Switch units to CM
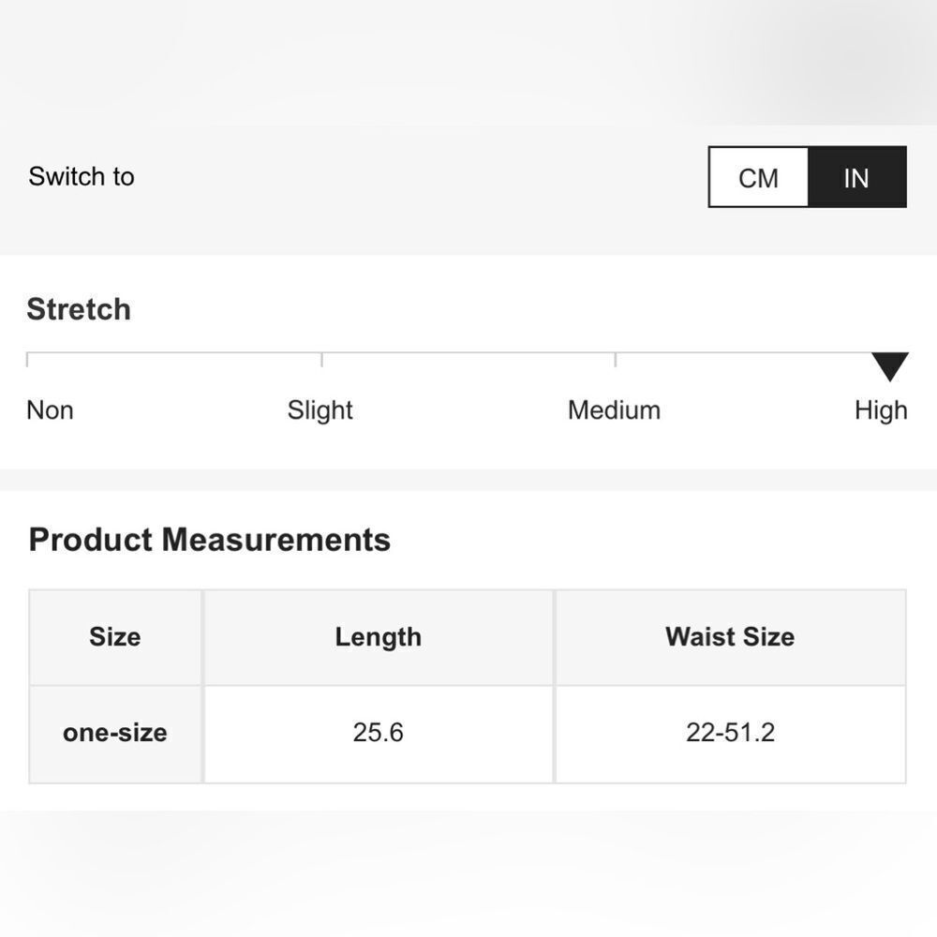 click(x=758, y=177)
